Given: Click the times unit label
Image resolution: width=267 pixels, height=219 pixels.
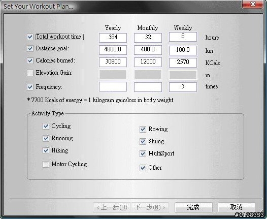Looking at the screenshot, I should (x=212, y=86).
